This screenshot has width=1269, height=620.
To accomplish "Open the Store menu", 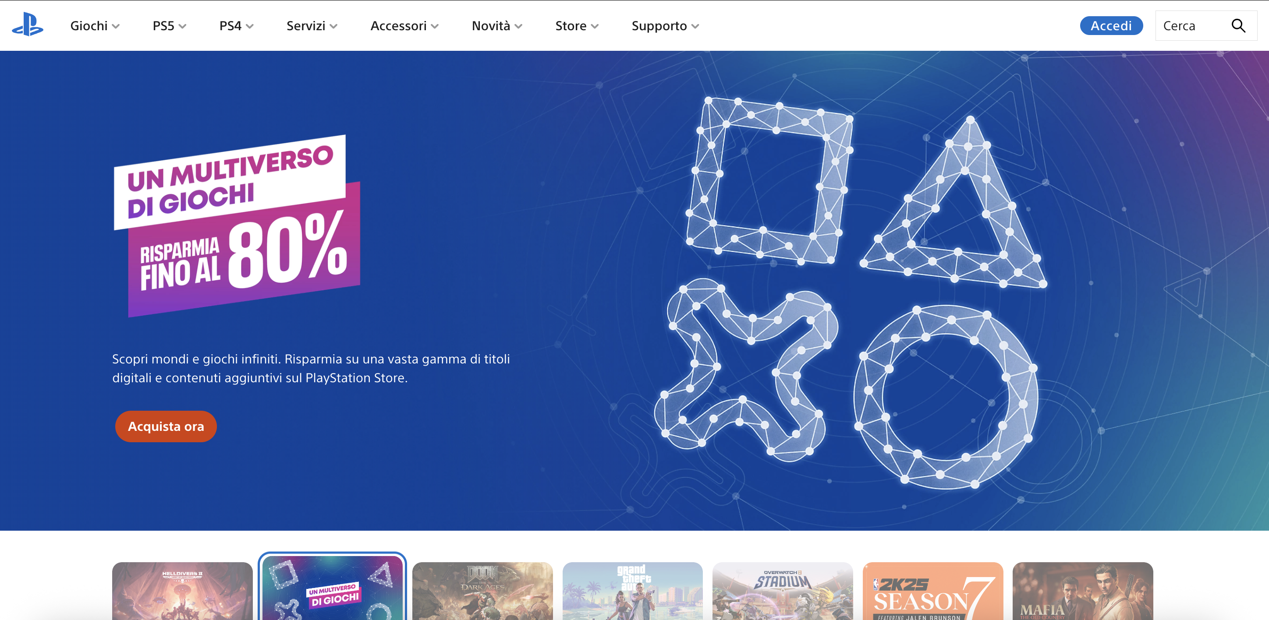I will (576, 25).
